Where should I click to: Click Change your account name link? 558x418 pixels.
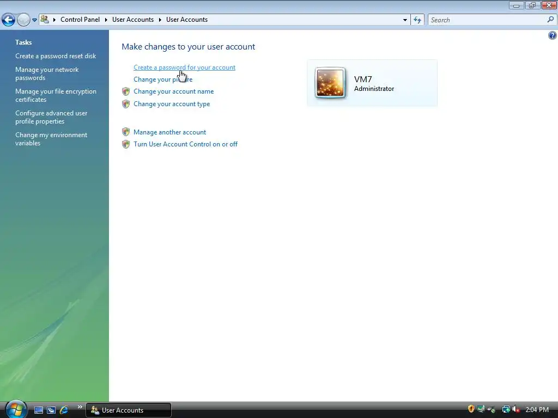coord(174,91)
